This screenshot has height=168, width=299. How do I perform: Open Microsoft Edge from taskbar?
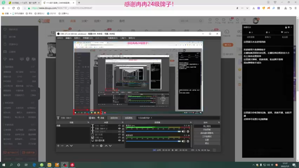(x=34, y=165)
